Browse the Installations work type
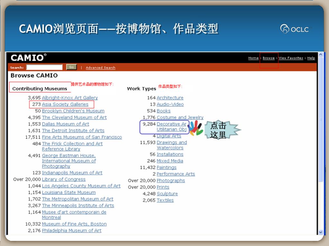Image resolution: width=329 pixels, height=246 pixels. pos(170,154)
